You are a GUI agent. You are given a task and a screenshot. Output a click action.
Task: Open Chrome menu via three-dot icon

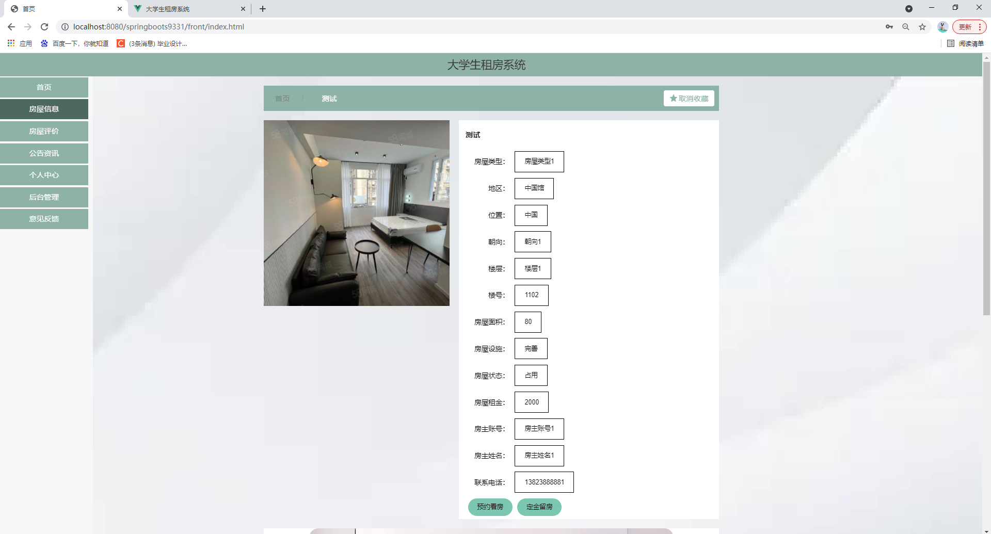pyautogui.click(x=980, y=26)
